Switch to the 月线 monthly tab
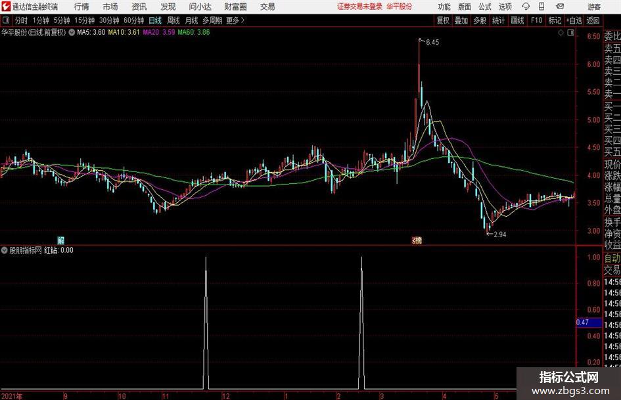Viewport: 621px width, 400px height. pos(191,20)
